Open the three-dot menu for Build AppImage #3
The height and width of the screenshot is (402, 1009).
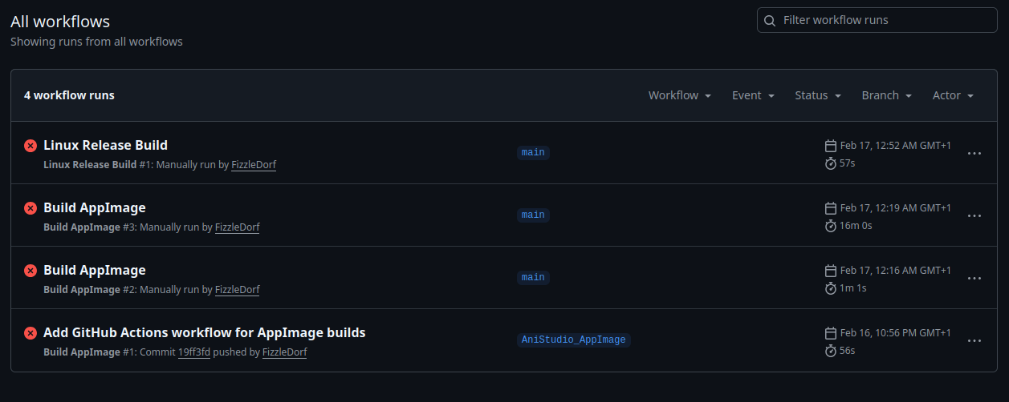pos(974,215)
